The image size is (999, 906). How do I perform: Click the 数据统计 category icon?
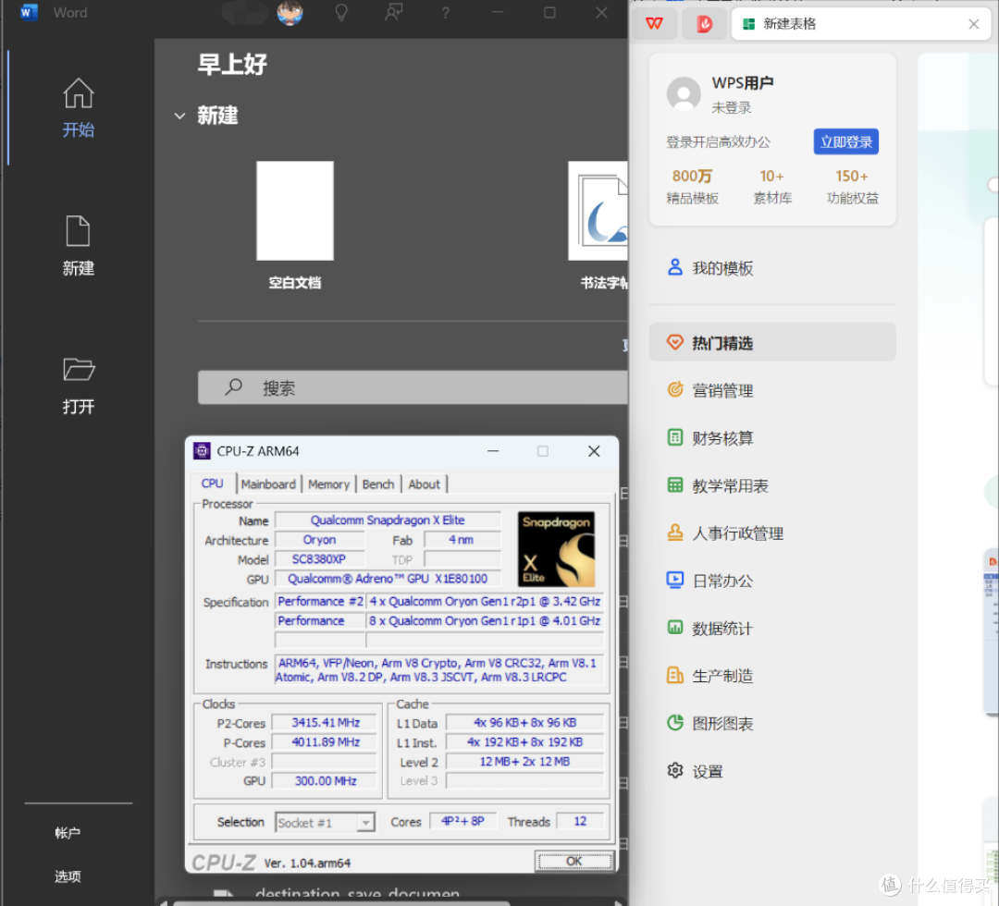coord(675,628)
